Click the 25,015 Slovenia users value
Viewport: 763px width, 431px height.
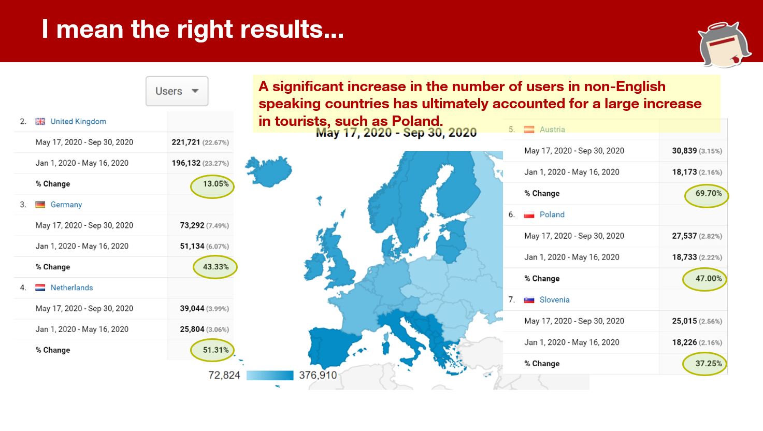[684, 321]
